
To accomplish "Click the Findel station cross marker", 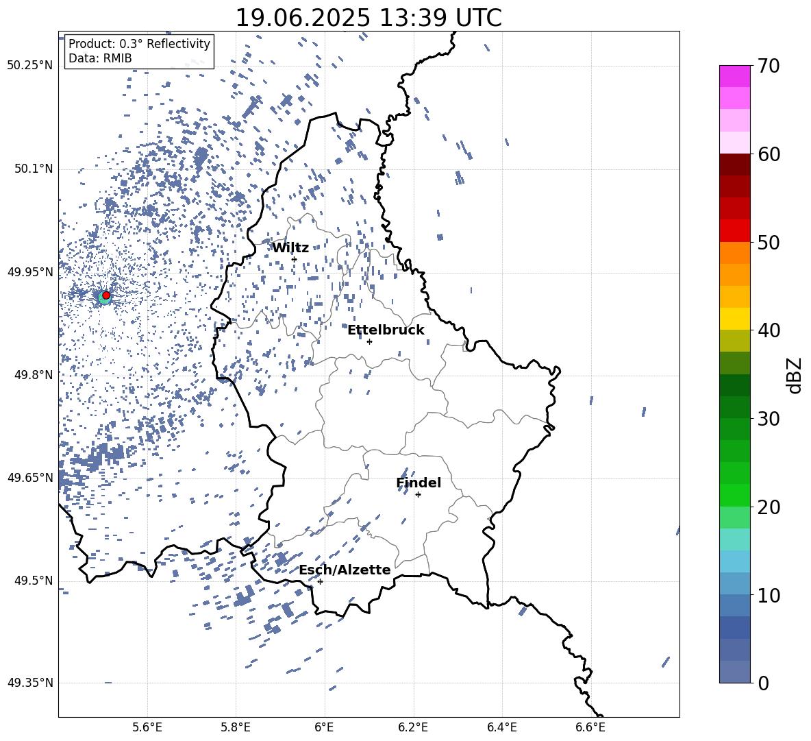I will [418, 495].
